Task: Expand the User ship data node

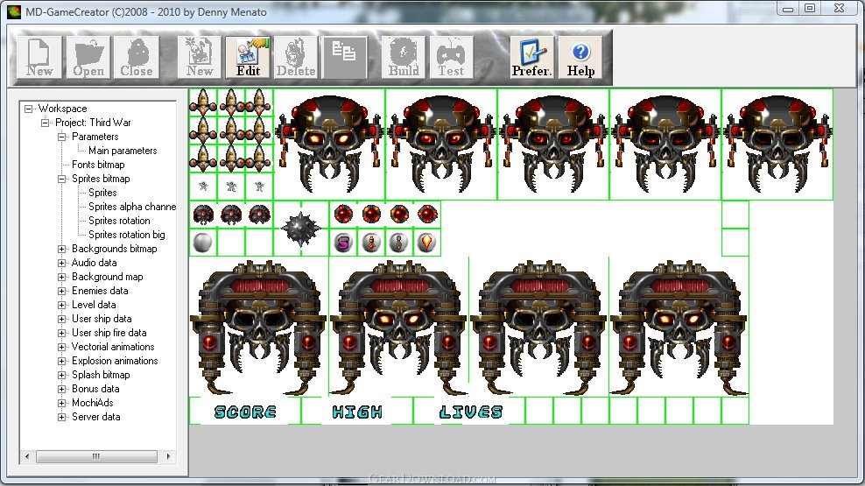Action: (62, 319)
